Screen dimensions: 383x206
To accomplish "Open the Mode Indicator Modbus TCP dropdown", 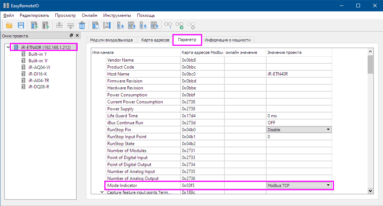I will [299, 185].
